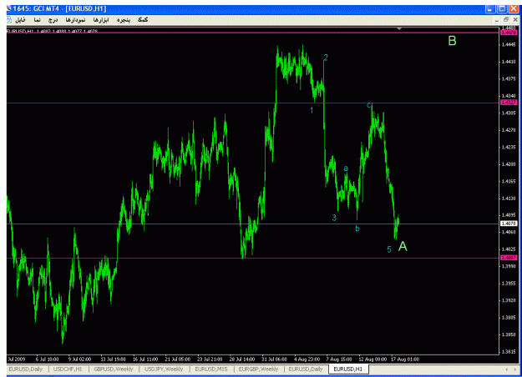522x377 pixels.
Task: Open the ابزارها (Tools) menu
Action: point(101,20)
